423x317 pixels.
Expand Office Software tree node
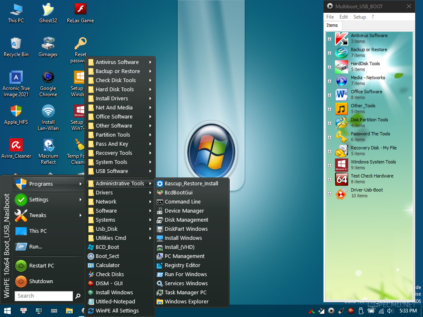click(x=329, y=95)
